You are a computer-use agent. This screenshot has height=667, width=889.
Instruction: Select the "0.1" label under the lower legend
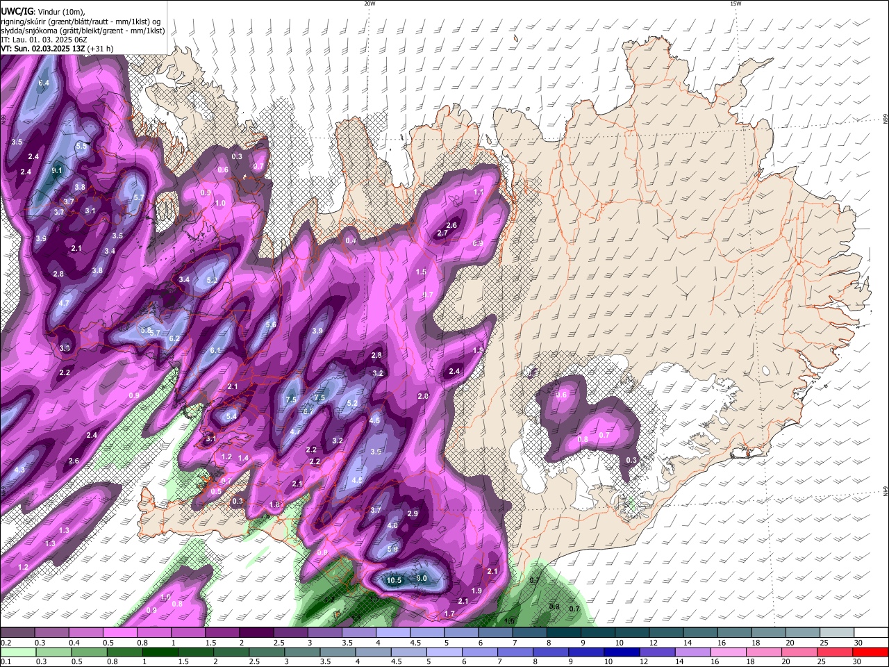click(x=6, y=662)
